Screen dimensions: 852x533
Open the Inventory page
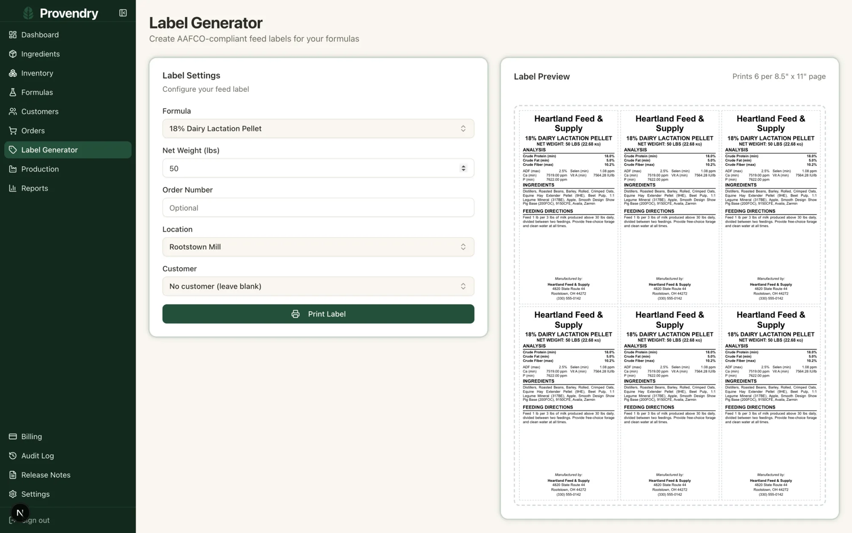(x=68, y=73)
